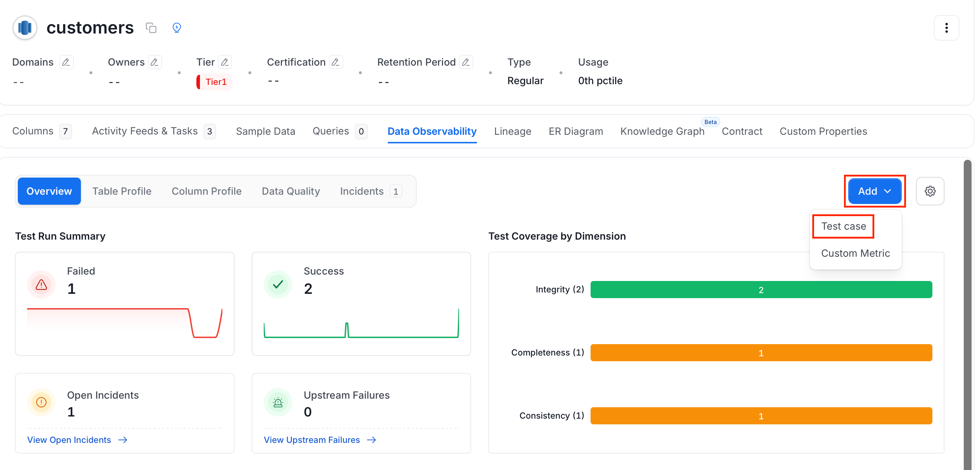Click the '0th pctile' usage value
Image resolution: width=978 pixels, height=470 pixels.
(600, 81)
